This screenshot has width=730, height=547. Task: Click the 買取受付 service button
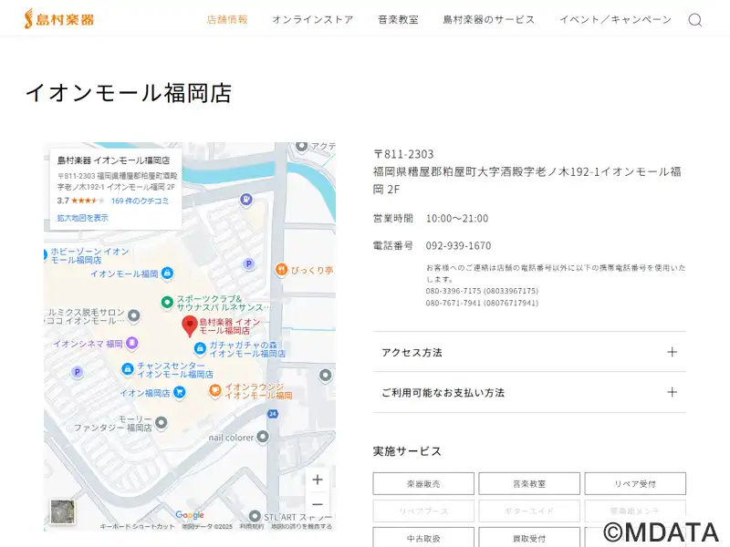click(x=529, y=538)
